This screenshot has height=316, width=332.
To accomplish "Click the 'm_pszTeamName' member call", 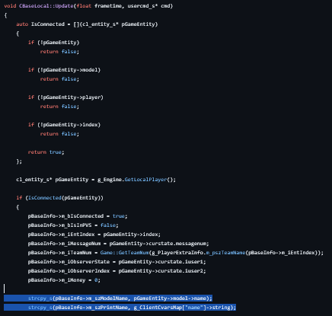I will click(225, 253).
